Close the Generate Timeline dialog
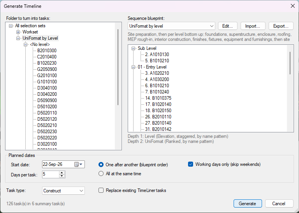Image resolution: width=299 pixels, height=213 pixels. pyautogui.click(x=293, y=6)
